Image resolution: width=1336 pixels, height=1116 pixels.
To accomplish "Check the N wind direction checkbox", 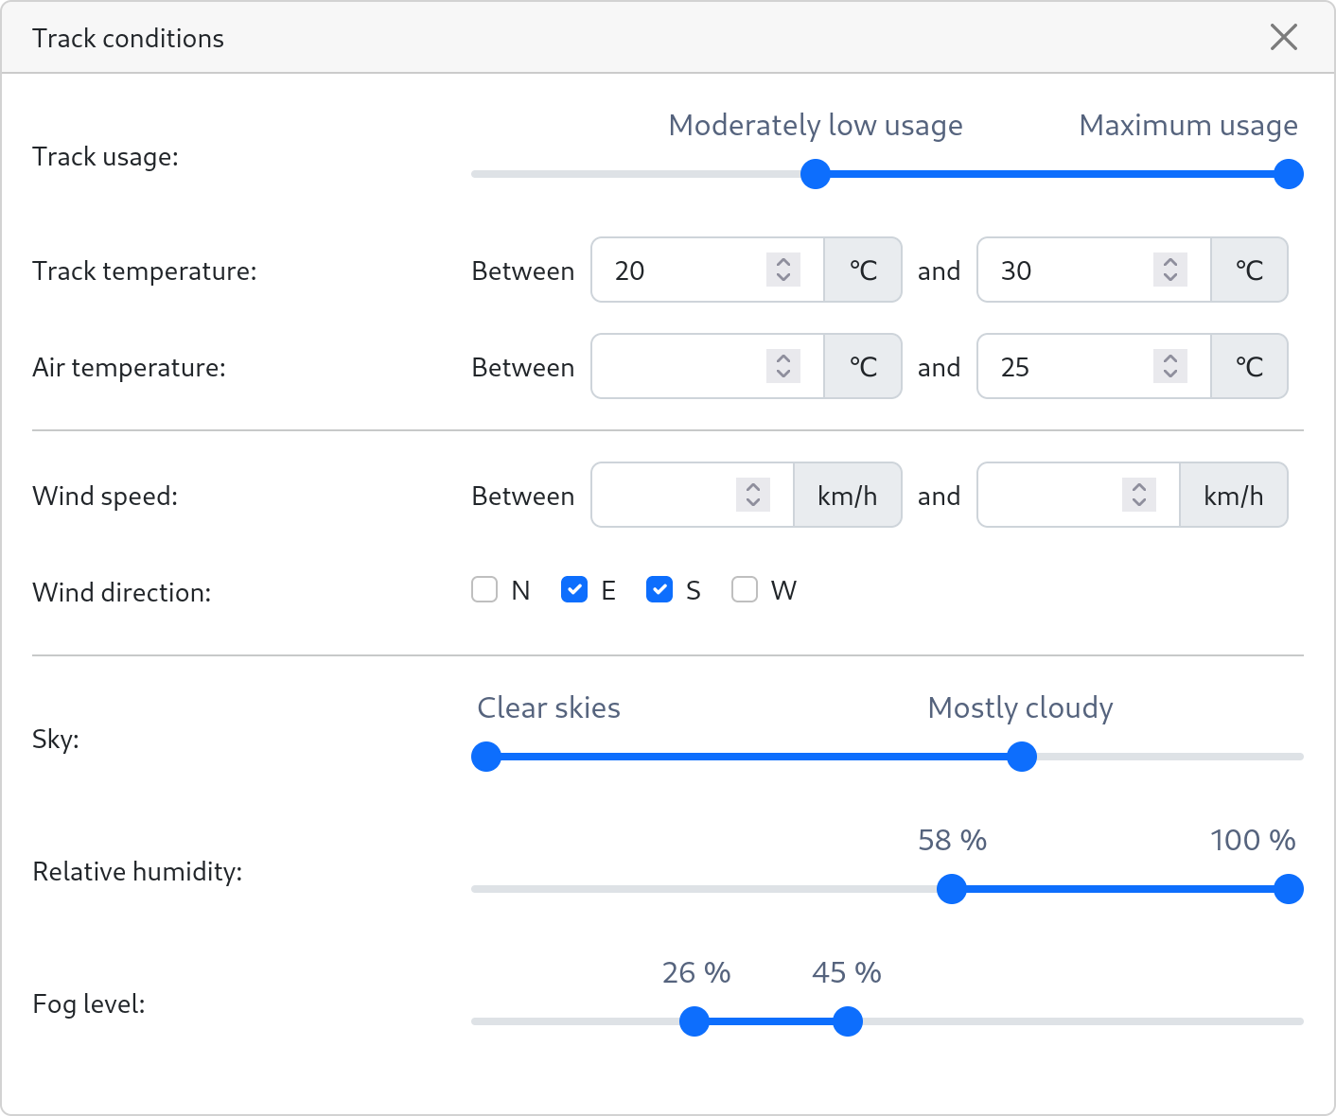I will (484, 590).
